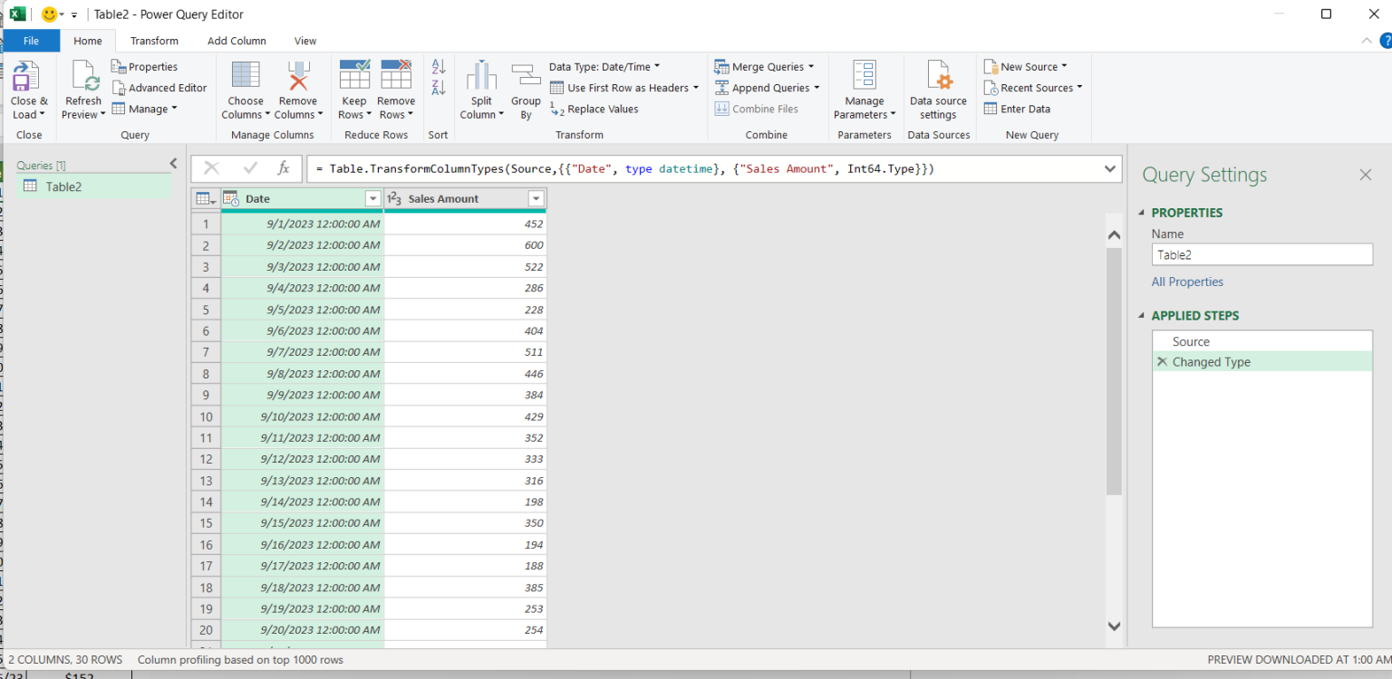Click the Choose Columns icon

[246, 77]
